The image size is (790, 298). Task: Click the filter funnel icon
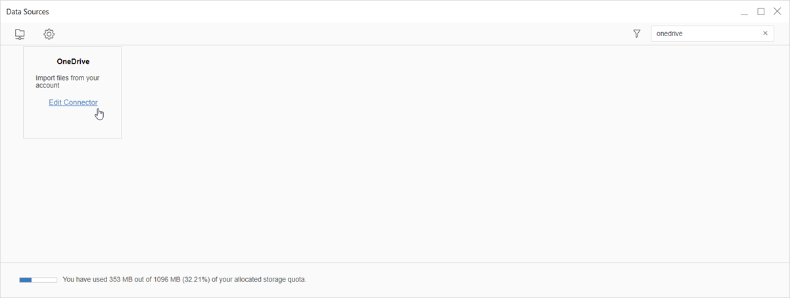point(636,33)
